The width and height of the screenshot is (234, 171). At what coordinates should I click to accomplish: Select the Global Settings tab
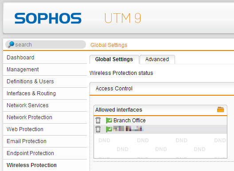pos(114,59)
